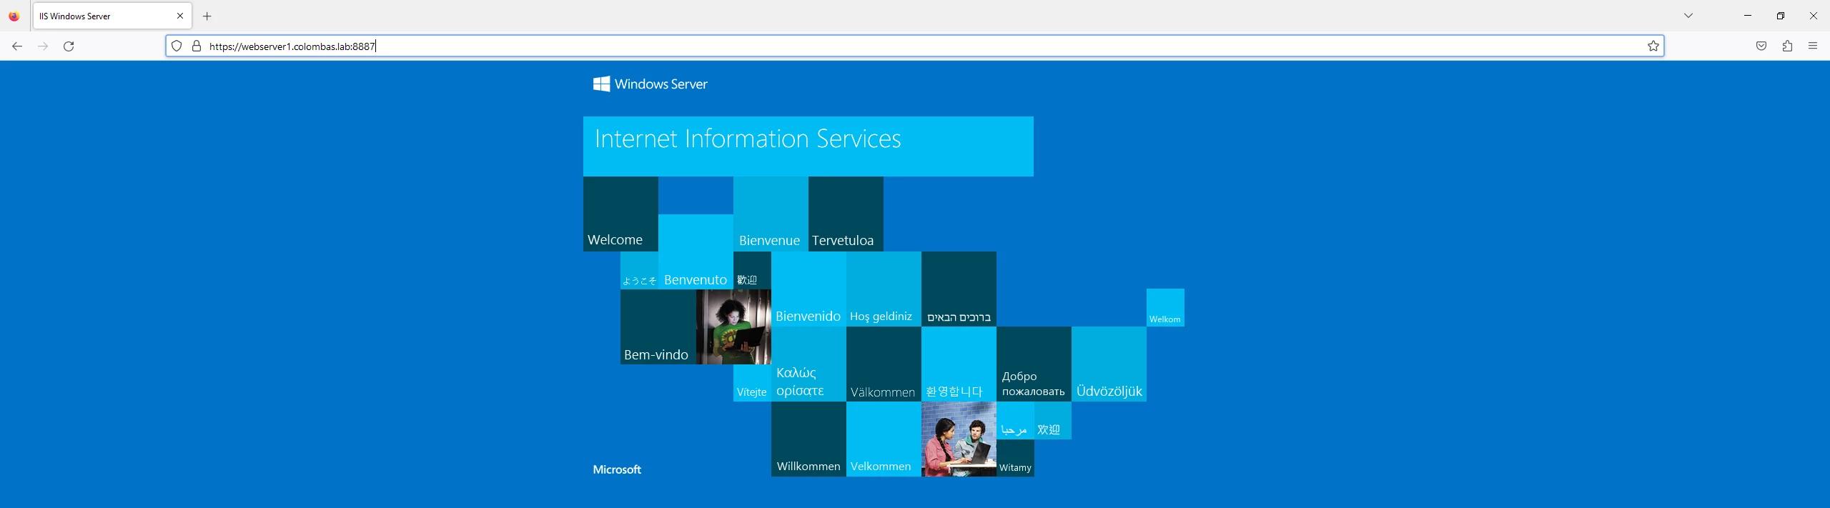The image size is (1830, 508).
Task: Click the Korean 환영합니다 tile
Action: 959,364
